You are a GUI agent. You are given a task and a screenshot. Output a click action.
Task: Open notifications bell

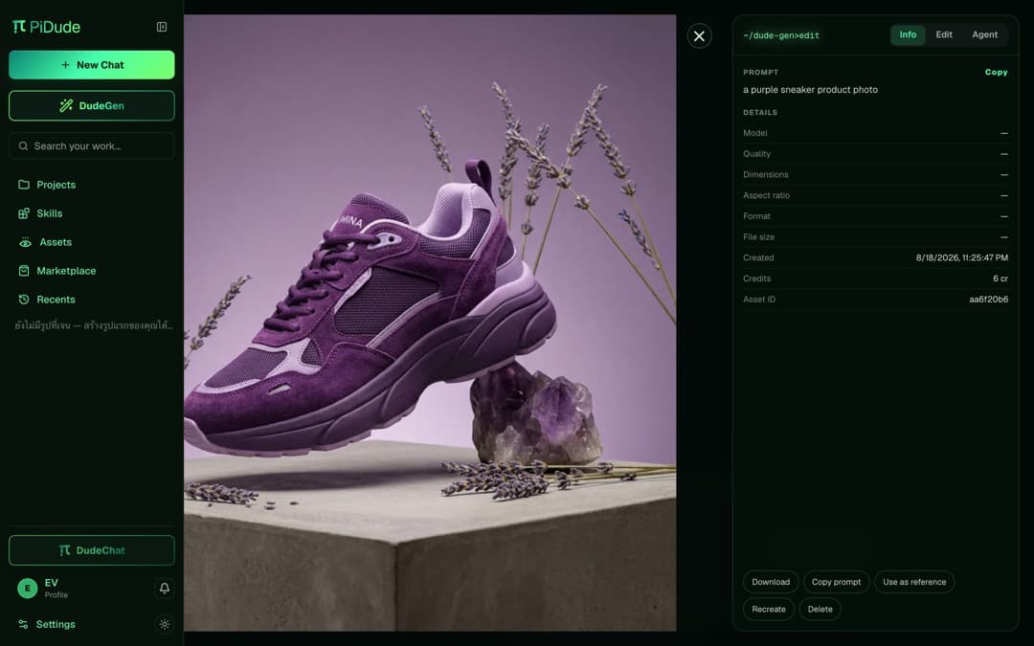pyautogui.click(x=165, y=588)
